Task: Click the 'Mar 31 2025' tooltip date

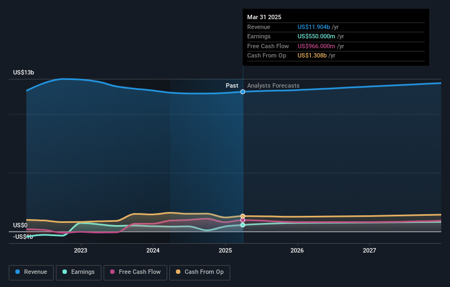Action: tap(264, 17)
